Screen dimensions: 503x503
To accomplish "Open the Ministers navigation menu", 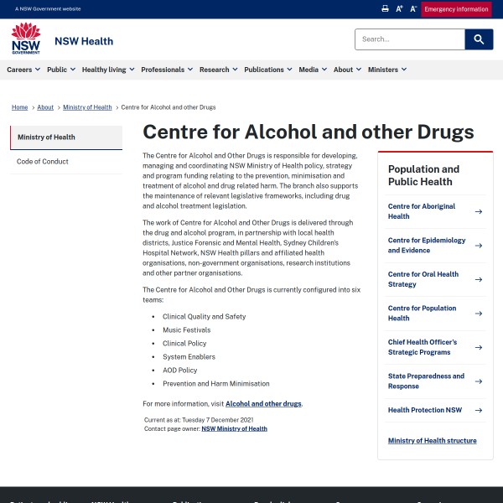I will (x=386, y=70).
